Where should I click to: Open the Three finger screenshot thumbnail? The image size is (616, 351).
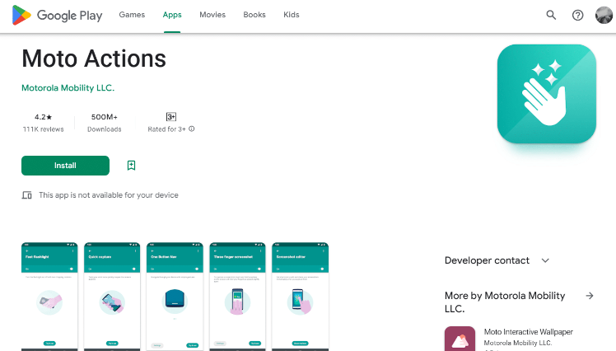(236, 296)
